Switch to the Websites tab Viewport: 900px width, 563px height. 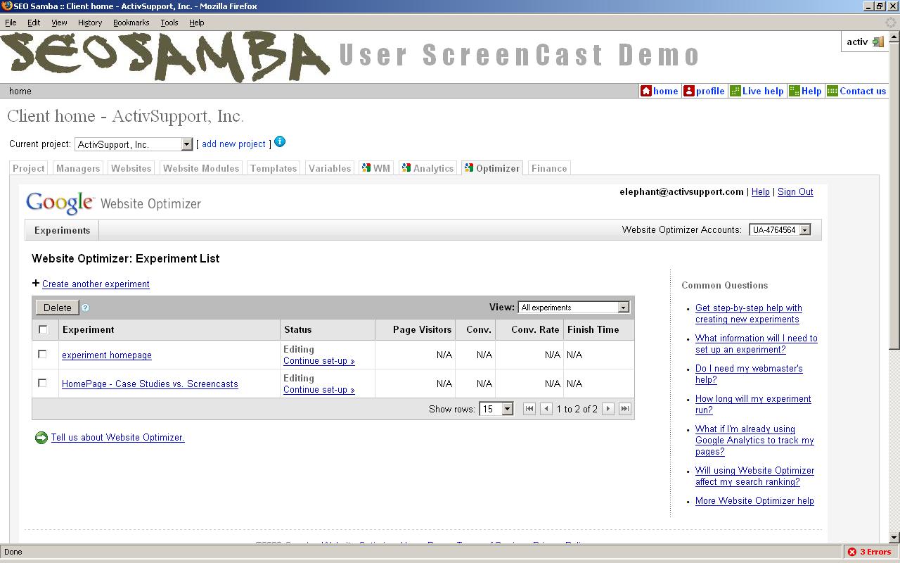click(x=131, y=168)
